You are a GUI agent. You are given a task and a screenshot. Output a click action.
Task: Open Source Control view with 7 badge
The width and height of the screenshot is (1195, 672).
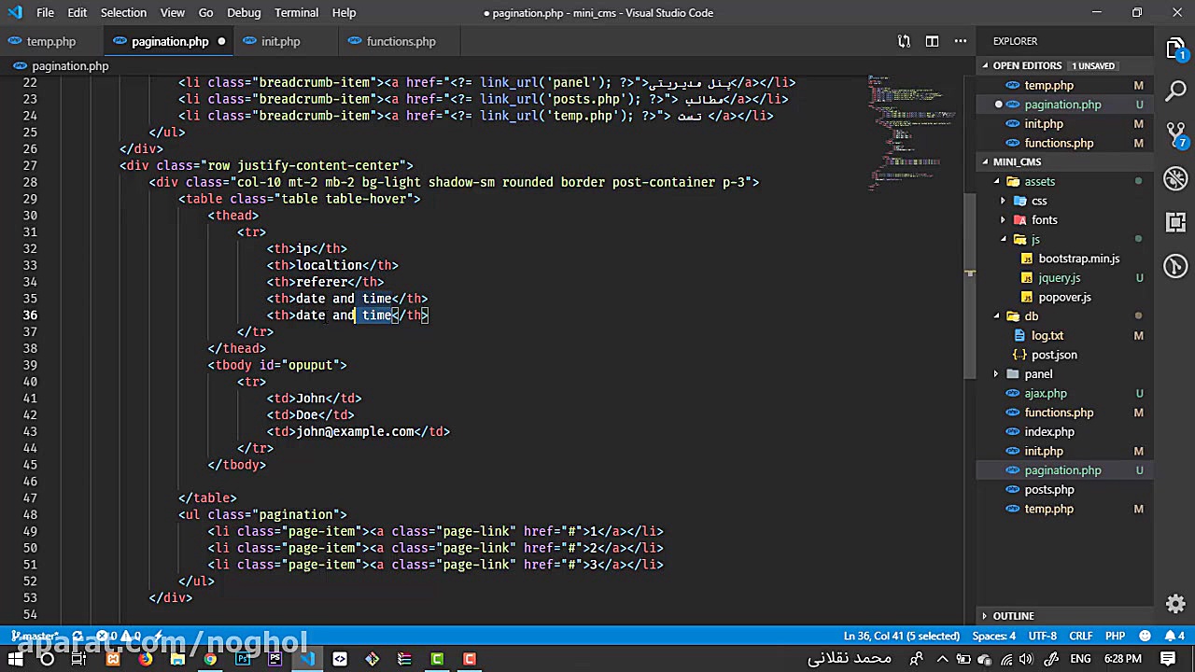tap(1175, 134)
